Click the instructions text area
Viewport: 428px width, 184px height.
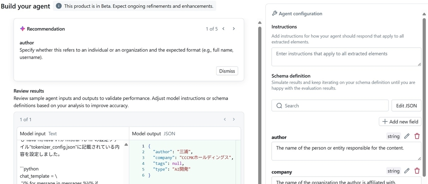346,57
